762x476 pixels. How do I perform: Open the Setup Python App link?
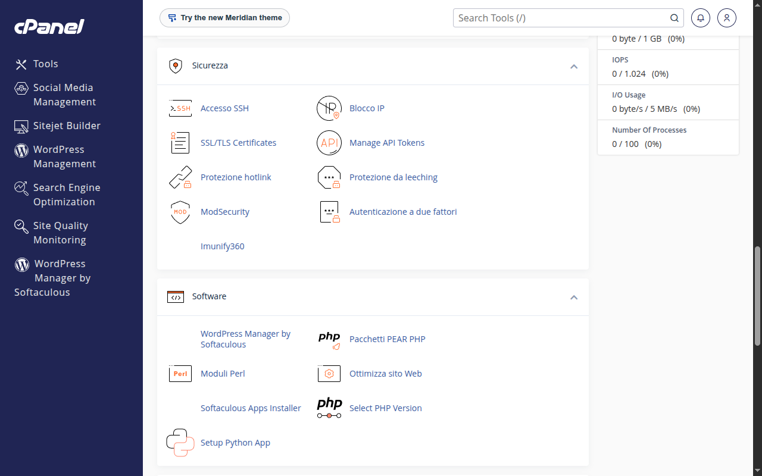(x=235, y=443)
